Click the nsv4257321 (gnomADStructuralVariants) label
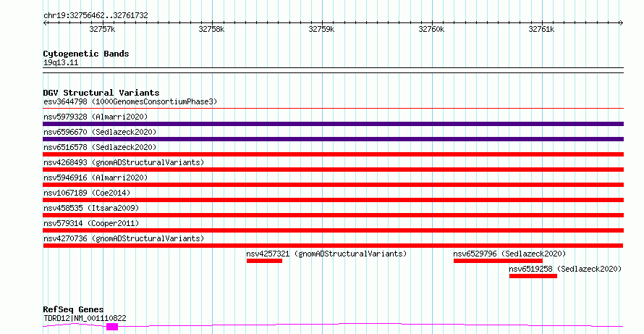The image size is (644, 334). point(326,254)
